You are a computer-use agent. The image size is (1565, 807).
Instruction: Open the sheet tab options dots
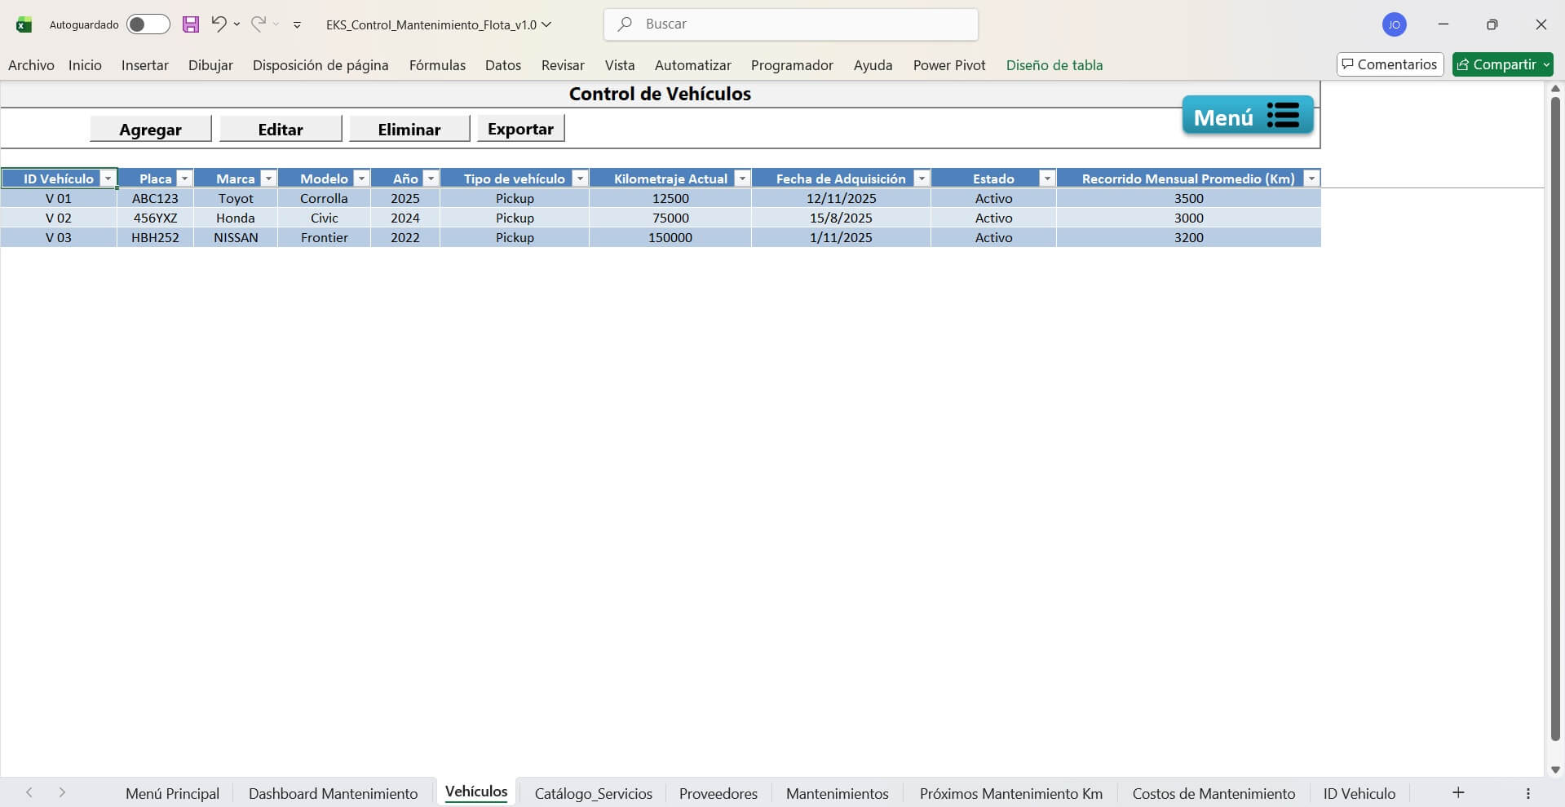1528,793
